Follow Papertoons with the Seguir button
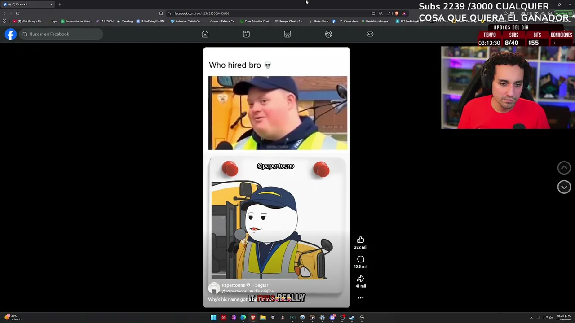 (x=261, y=285)
